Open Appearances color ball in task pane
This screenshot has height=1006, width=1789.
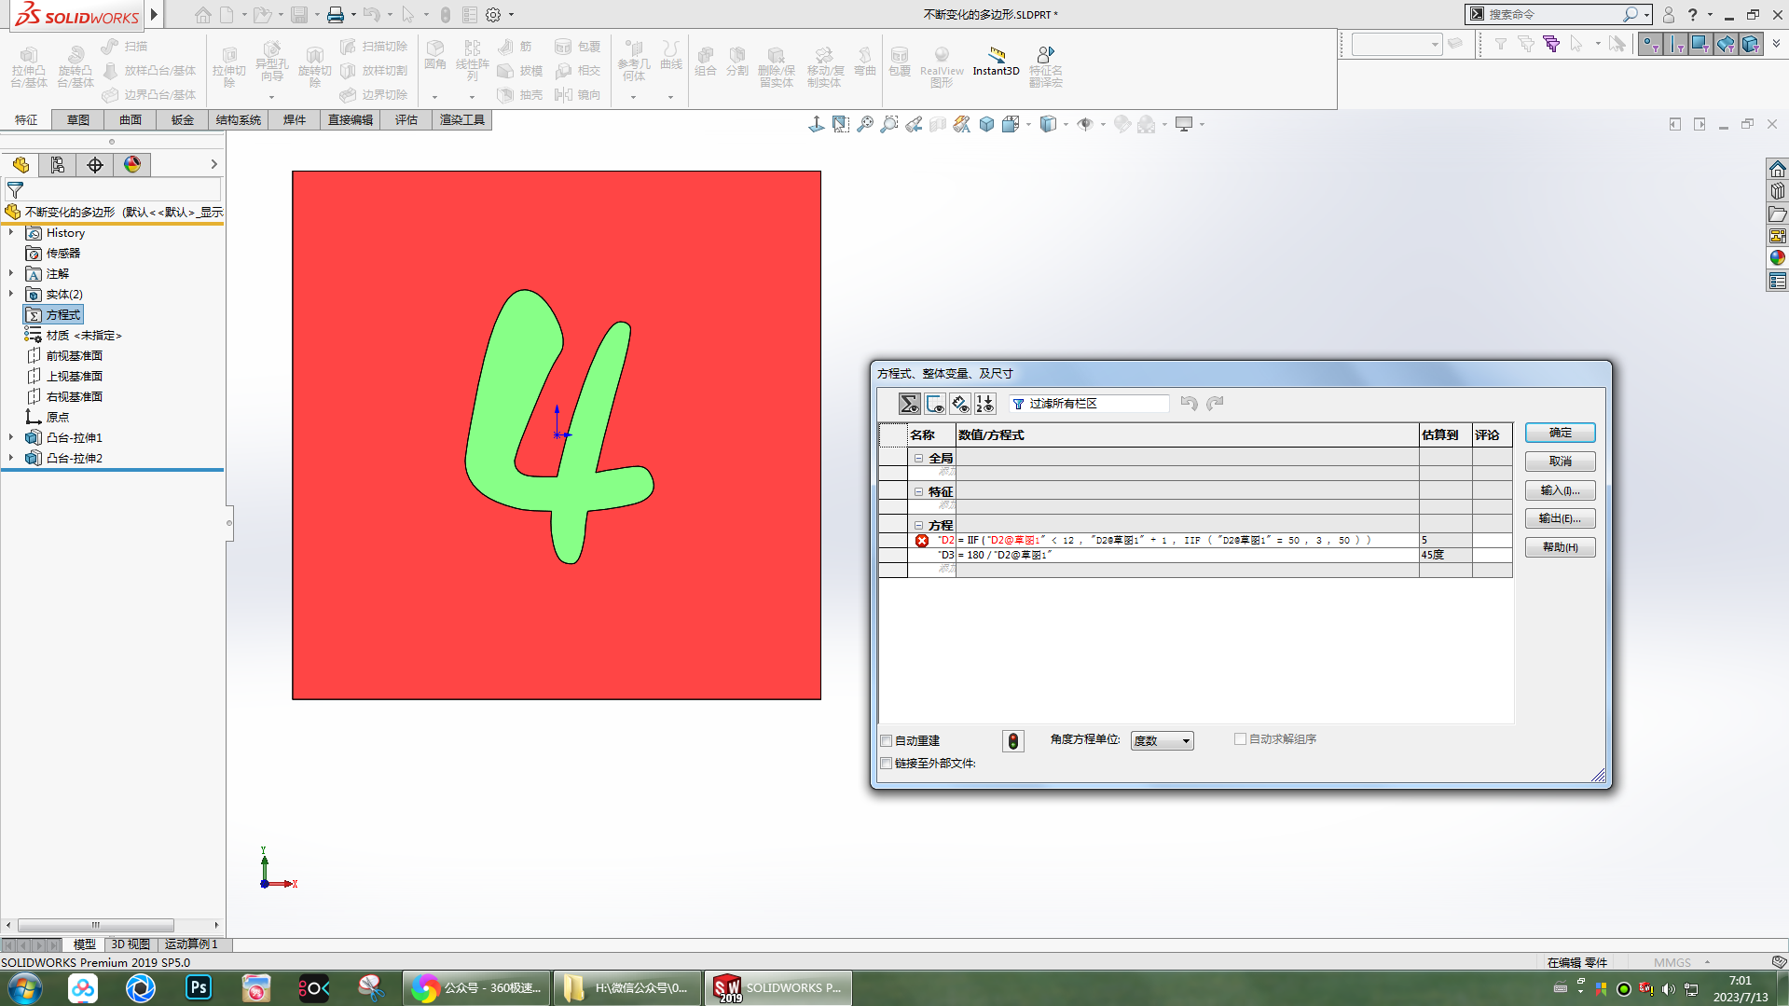tap(1778, 258)
